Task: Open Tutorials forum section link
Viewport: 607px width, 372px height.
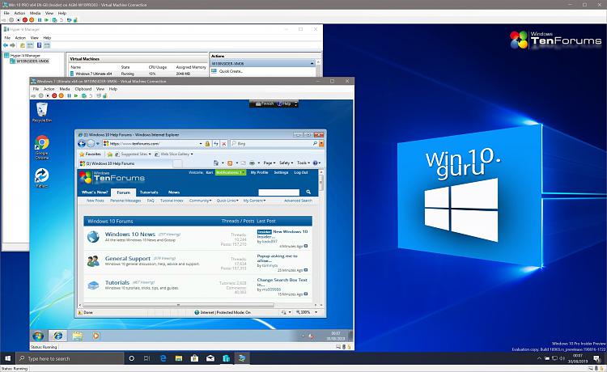Action: [117, 283]
